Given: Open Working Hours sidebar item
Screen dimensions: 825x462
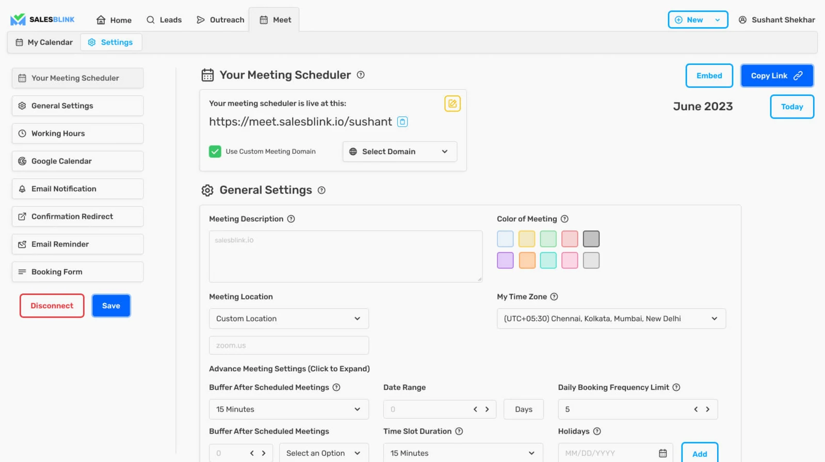Looking at the screenshot, I should [78, 134].
